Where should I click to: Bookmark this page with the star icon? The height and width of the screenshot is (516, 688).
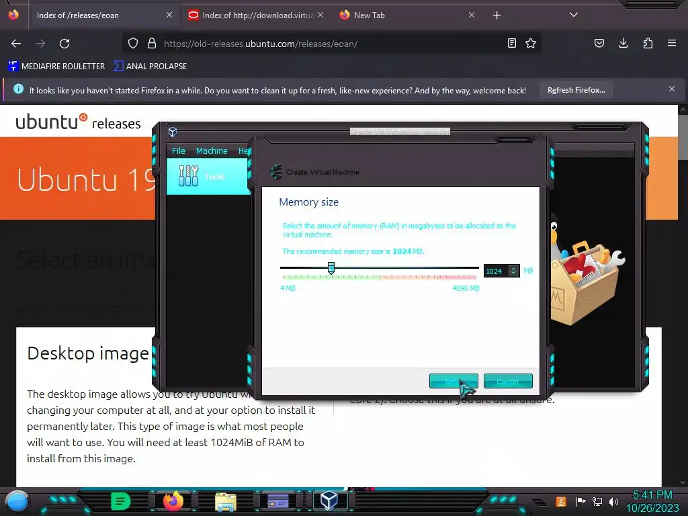[531, 44]
